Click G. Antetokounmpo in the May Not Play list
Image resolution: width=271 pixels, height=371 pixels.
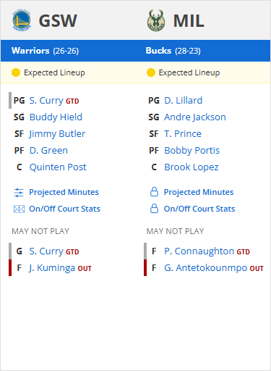pyautogui.click(x=206, y=268)
